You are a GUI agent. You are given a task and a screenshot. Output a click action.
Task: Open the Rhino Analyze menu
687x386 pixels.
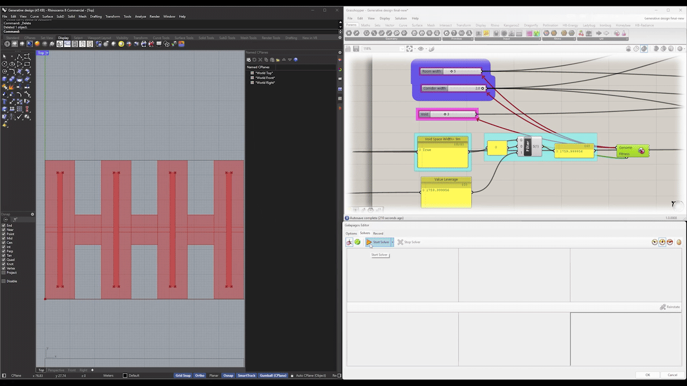click(141, 17)
